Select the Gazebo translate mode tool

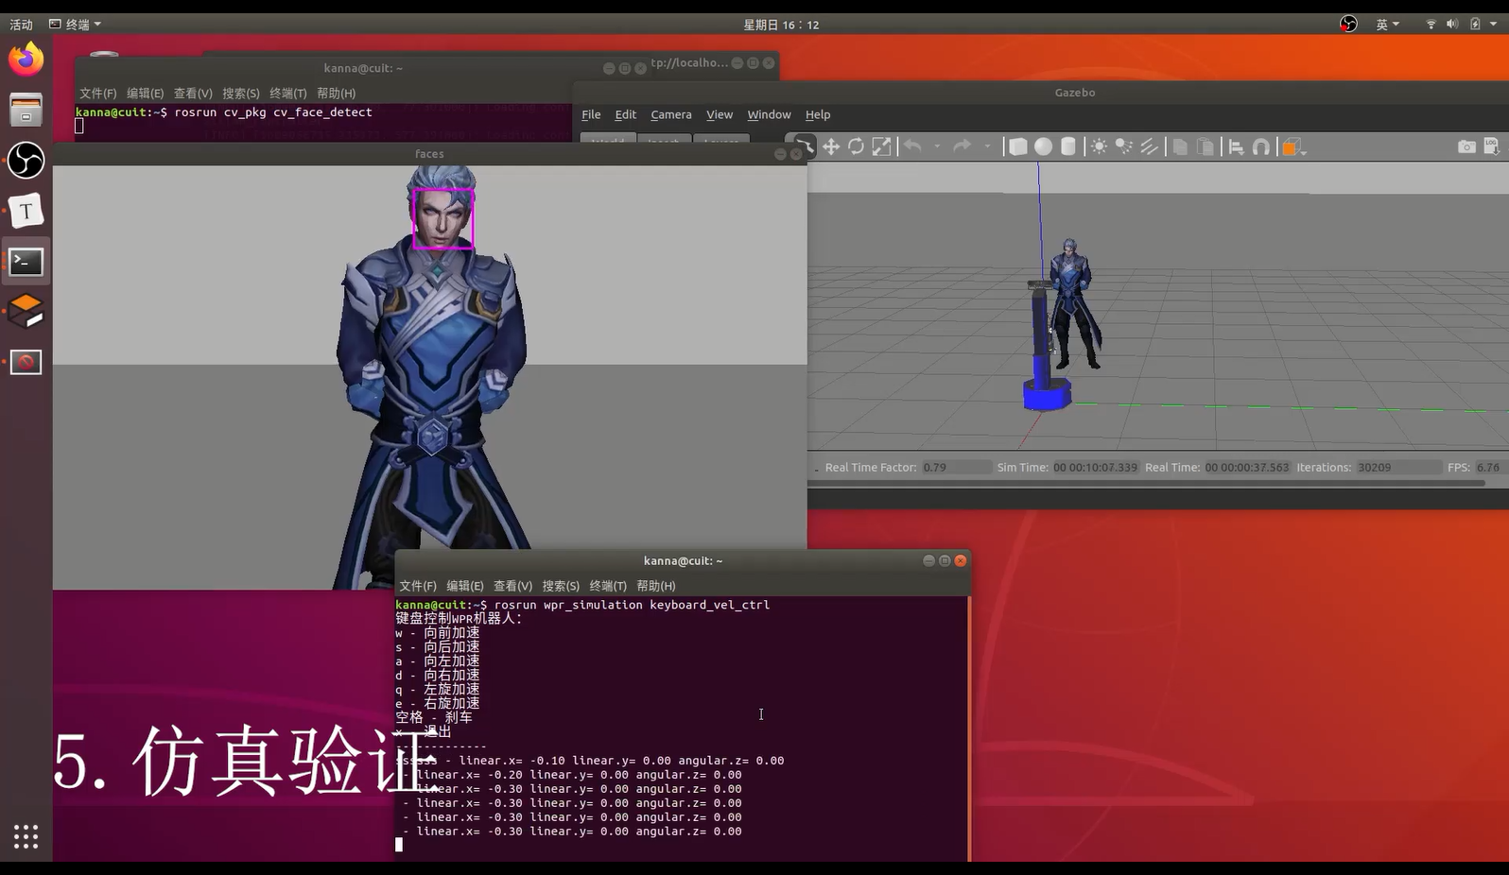(x=831, y=146)
